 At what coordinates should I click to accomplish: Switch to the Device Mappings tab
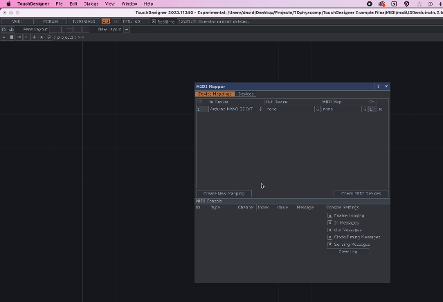coord(215,94)
